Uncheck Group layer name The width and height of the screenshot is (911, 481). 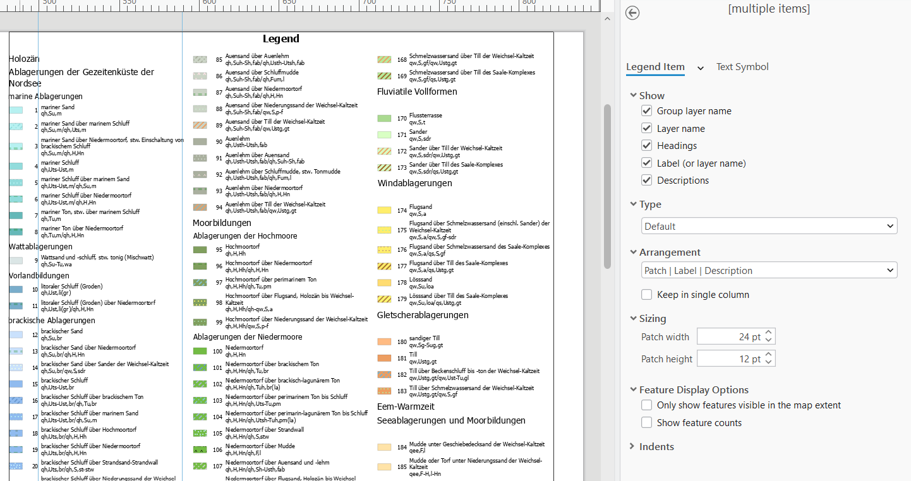click(x=646, y=110)
